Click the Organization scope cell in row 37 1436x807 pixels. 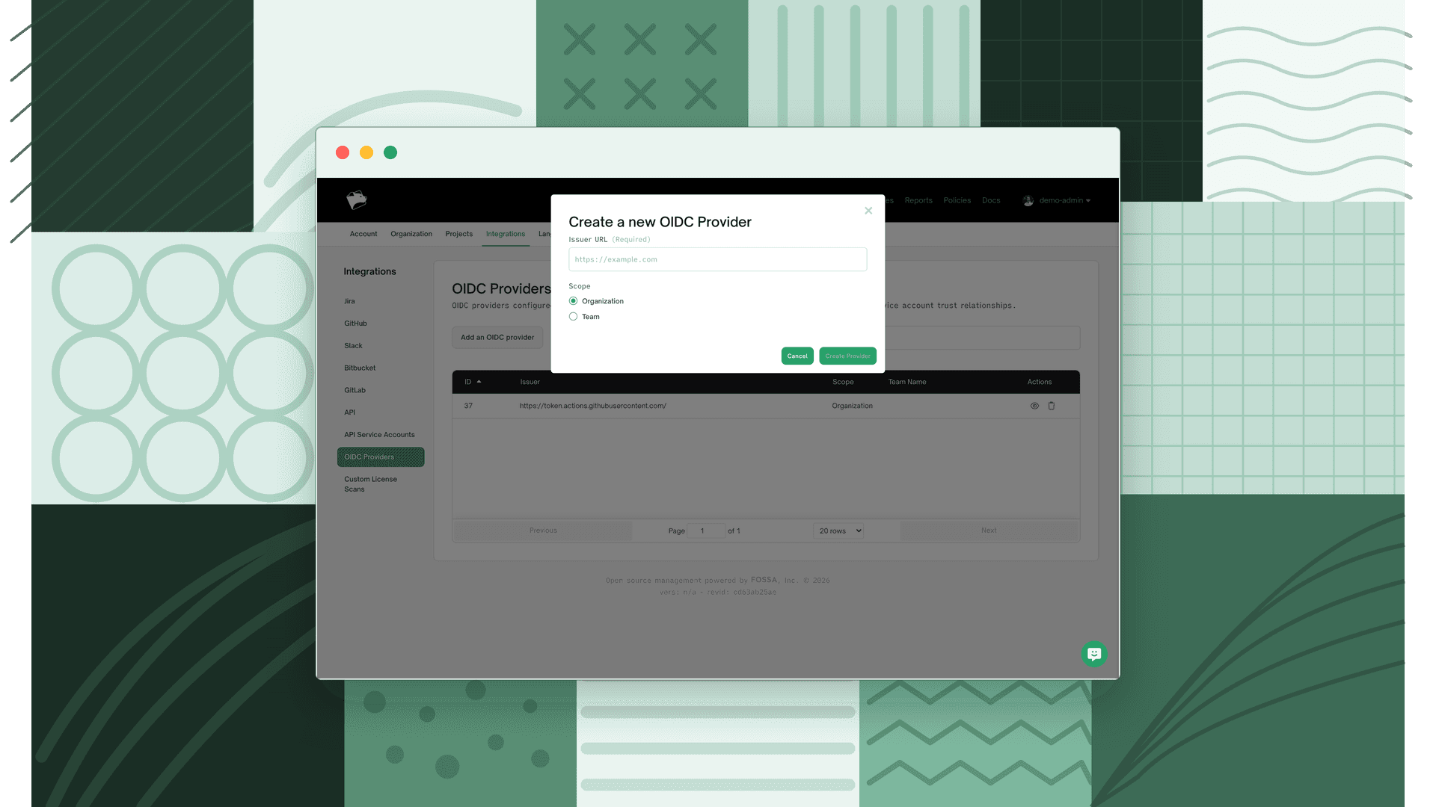coord(852,406)
